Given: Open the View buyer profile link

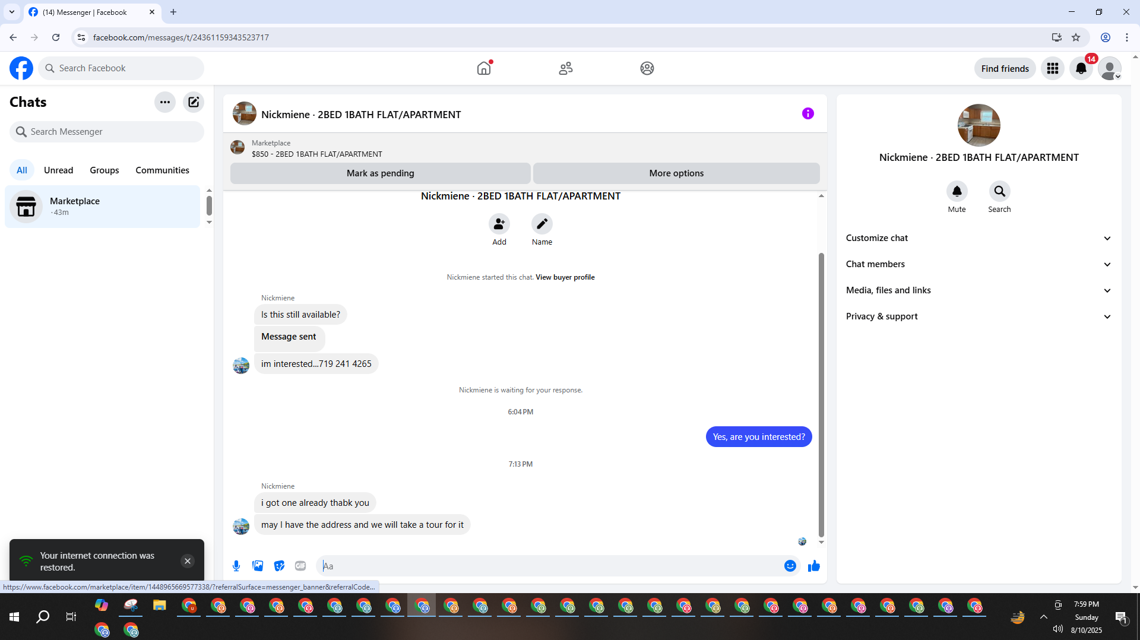Looking at the screenshot, I should (x=565, y=277).
